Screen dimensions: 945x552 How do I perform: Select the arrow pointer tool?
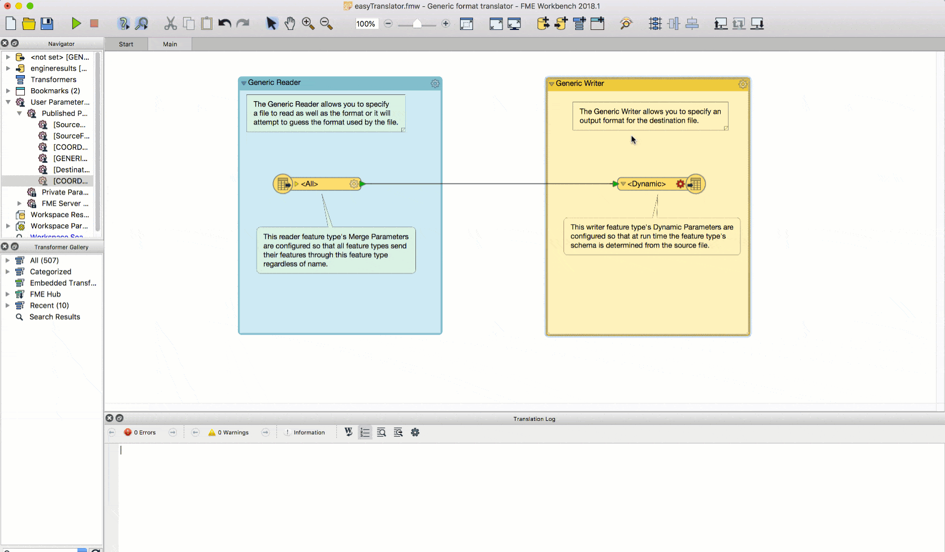click(272, 24)
